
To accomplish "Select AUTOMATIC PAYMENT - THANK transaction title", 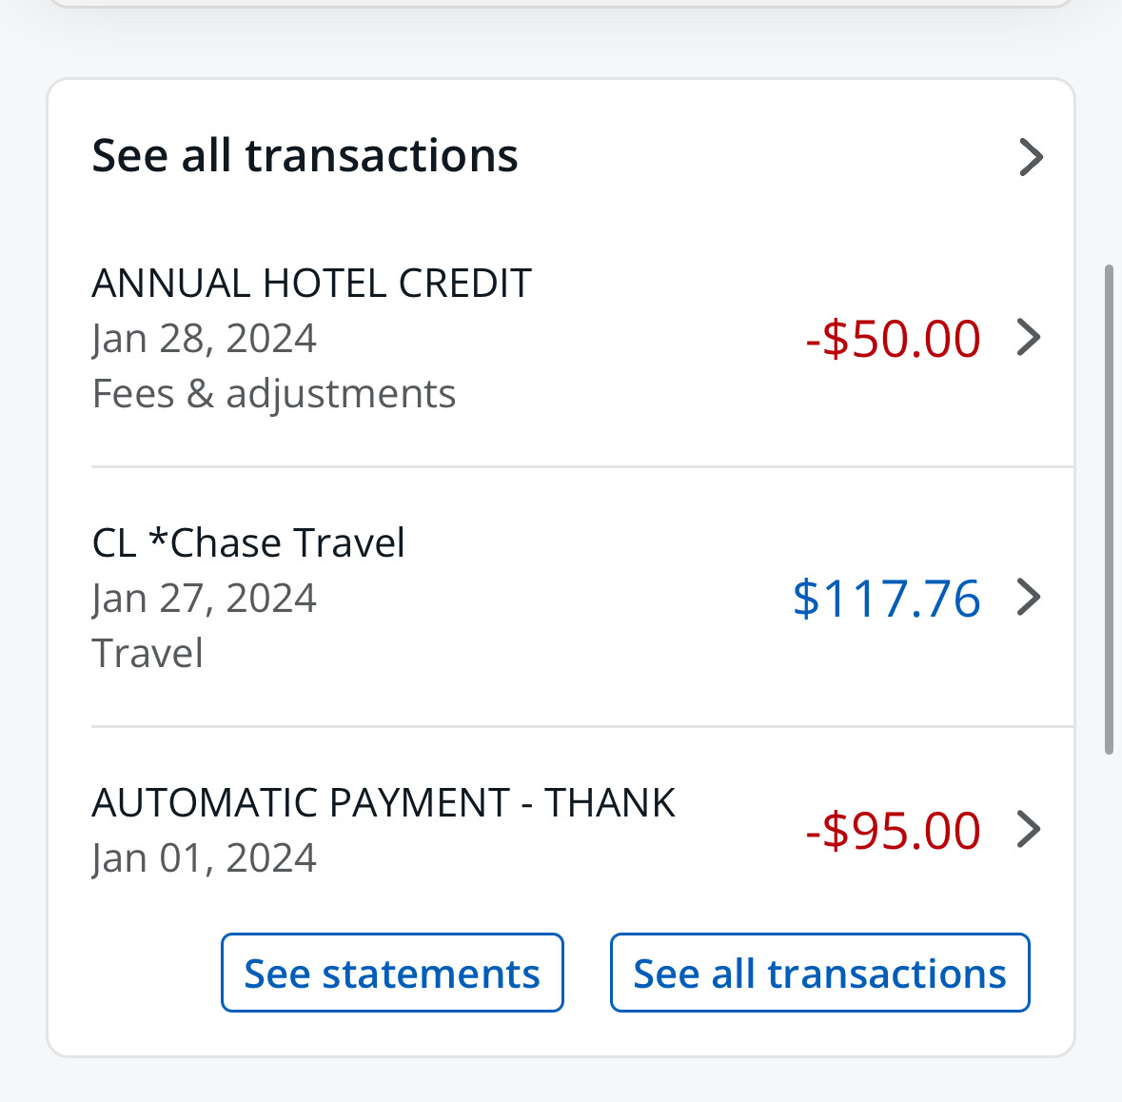I will pos(384,803).
